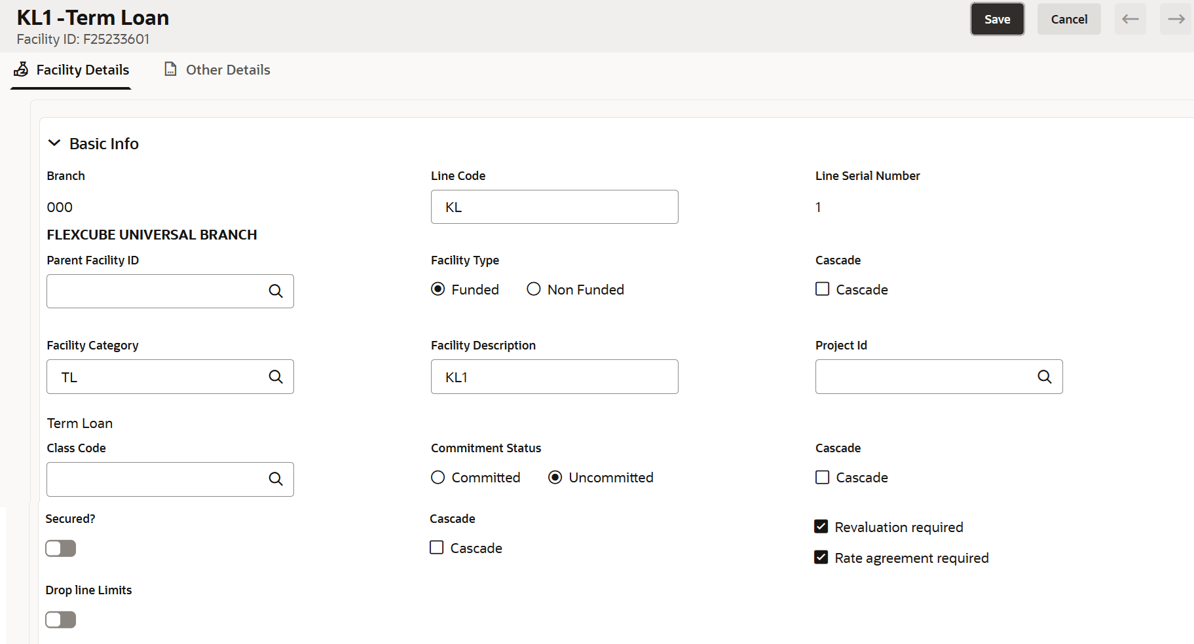The image size is (1194, 644).
Task: Choose the Committed commitment status
Action: tap(438, 478)
